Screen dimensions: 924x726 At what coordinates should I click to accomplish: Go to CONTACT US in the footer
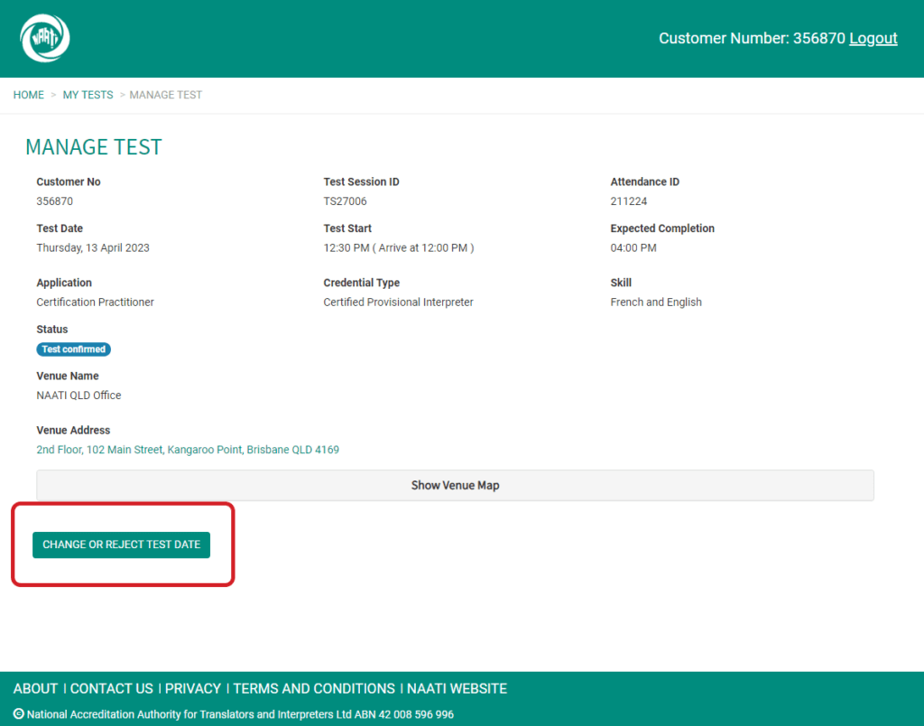pos(112,689)
